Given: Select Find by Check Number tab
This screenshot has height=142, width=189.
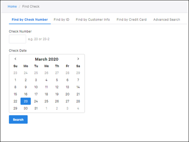Looking at the screenshot, I should pos(30,20).
